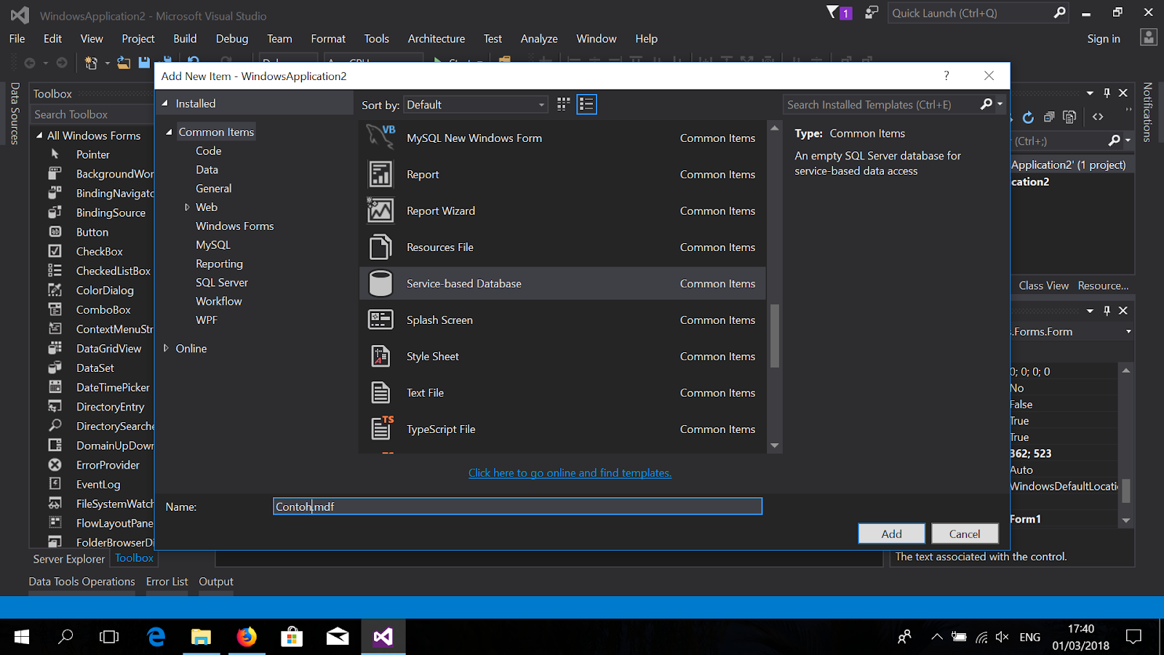Click the template list scroll down arrow

pyautogui.click(x=774, y=445)
